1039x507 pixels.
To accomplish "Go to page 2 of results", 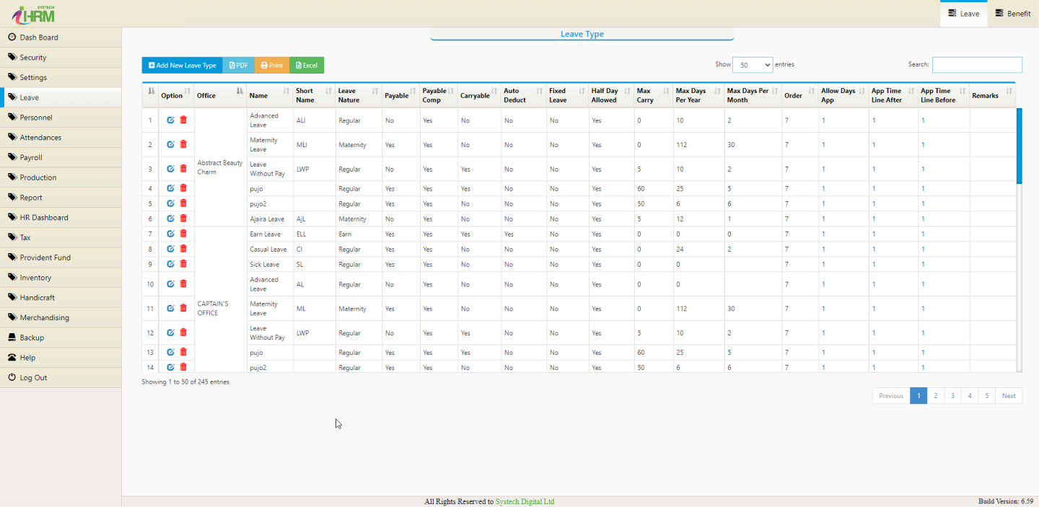I will click(x=935, y=395).
